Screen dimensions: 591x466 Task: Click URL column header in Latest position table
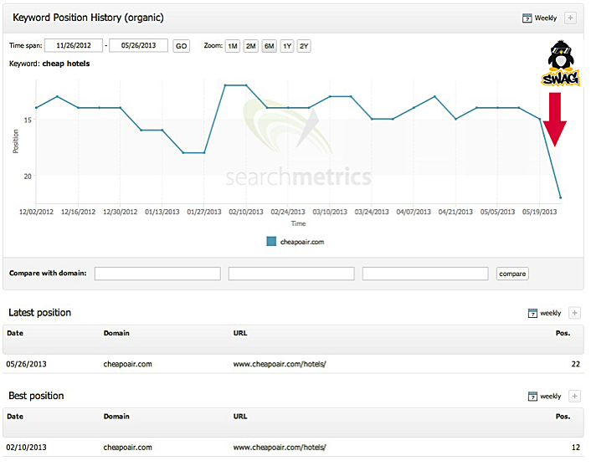(x=240, y=333)
